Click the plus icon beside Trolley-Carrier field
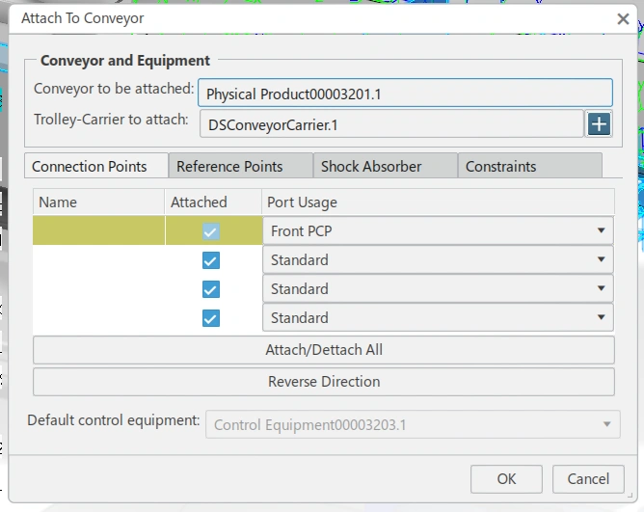Viewport: 644px width, 512px height. [599, 124]
